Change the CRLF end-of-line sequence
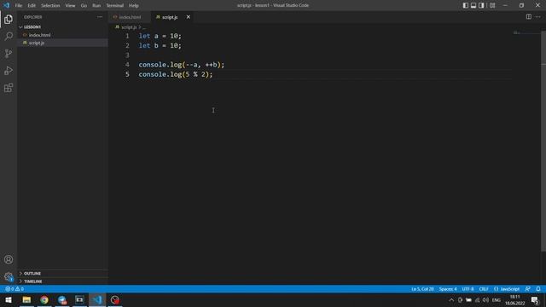The height and width of the screenshot is (307, 546). [484, 289]
